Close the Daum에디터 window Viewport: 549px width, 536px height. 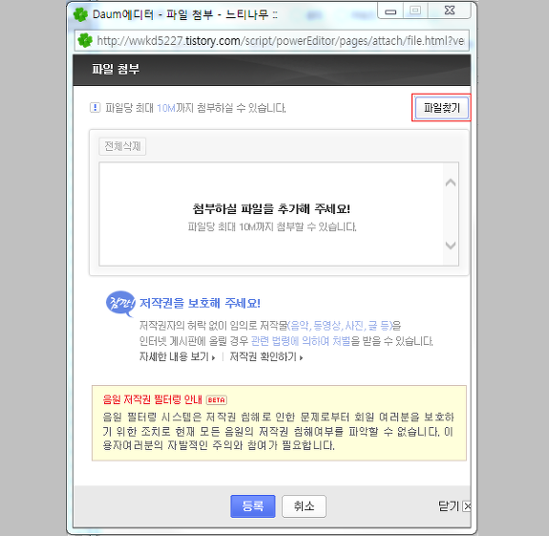click(450, 11)
